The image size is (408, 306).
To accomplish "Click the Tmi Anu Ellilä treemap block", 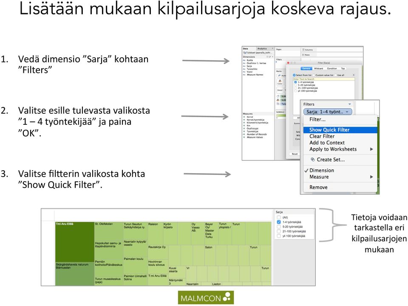I will [x=75, y=242].
